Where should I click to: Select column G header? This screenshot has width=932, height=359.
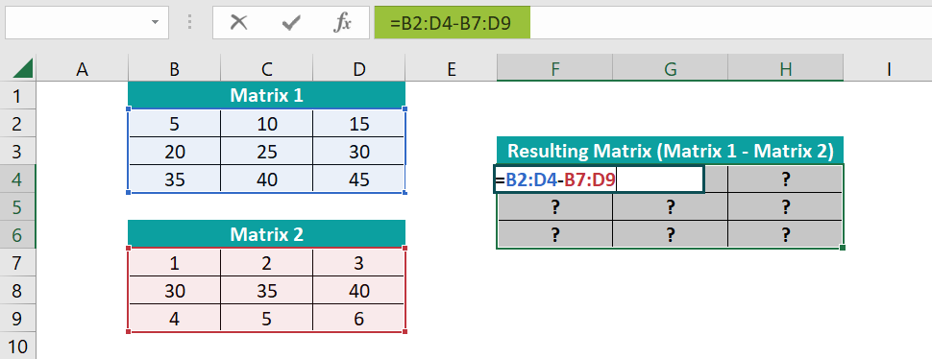point(670,69)
